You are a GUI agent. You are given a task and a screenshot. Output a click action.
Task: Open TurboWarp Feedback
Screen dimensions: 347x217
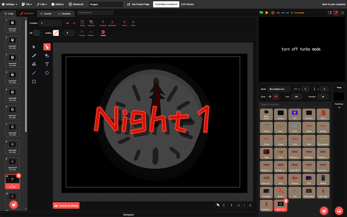[166, 4]
